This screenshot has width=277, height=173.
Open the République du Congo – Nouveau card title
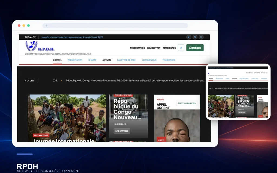click(x=127, y=109)
